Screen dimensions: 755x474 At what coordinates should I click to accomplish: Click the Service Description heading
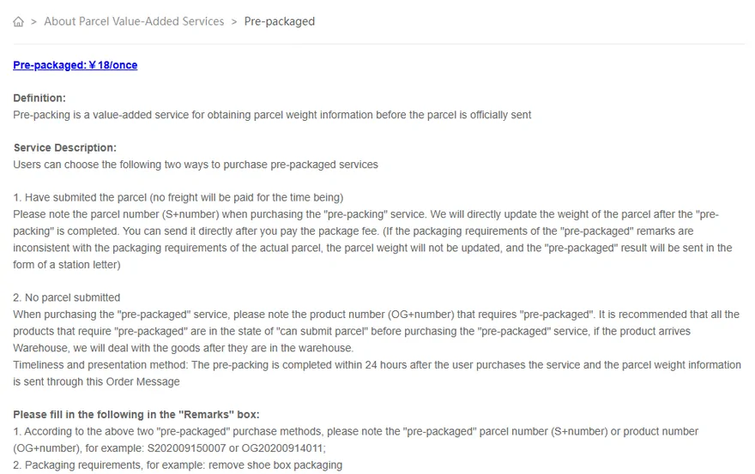[x=65, y=147]
